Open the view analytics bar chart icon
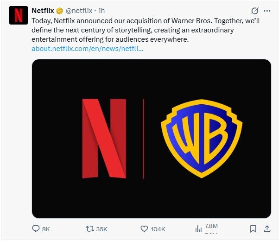This screenshot has height=241, width=279. click(198, 228)
